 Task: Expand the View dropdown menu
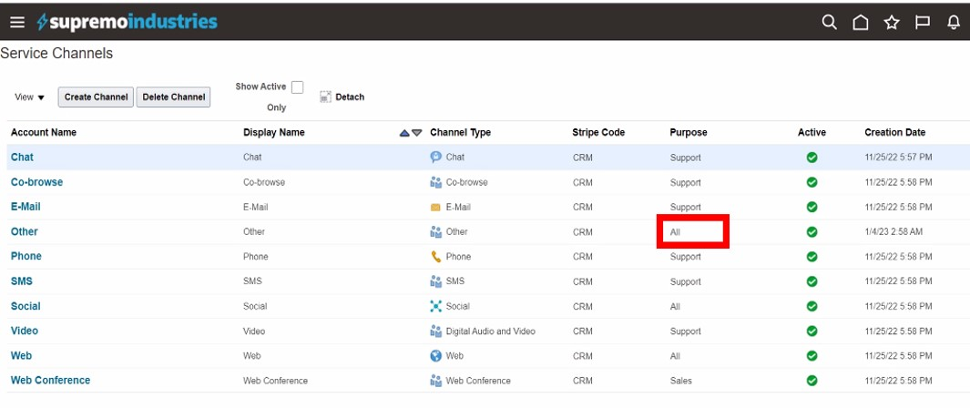30,97
